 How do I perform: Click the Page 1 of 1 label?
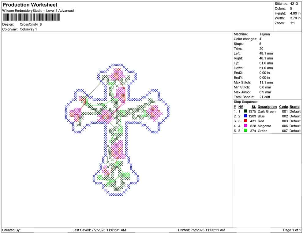pos(291,230)
